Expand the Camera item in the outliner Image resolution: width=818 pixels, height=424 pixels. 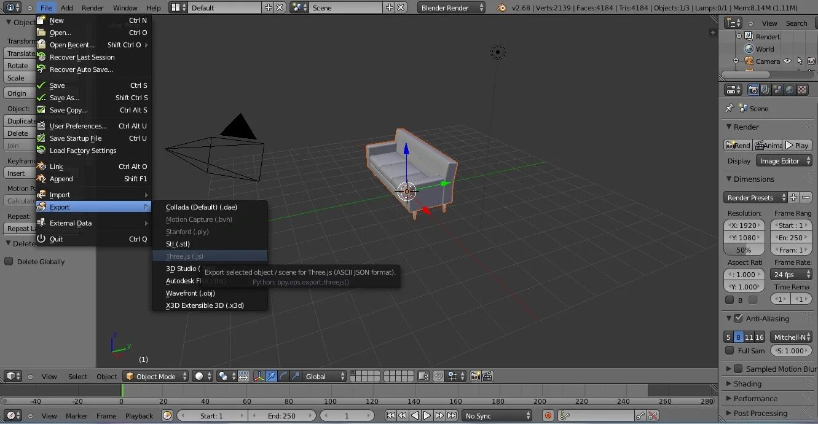pos(736,61)
